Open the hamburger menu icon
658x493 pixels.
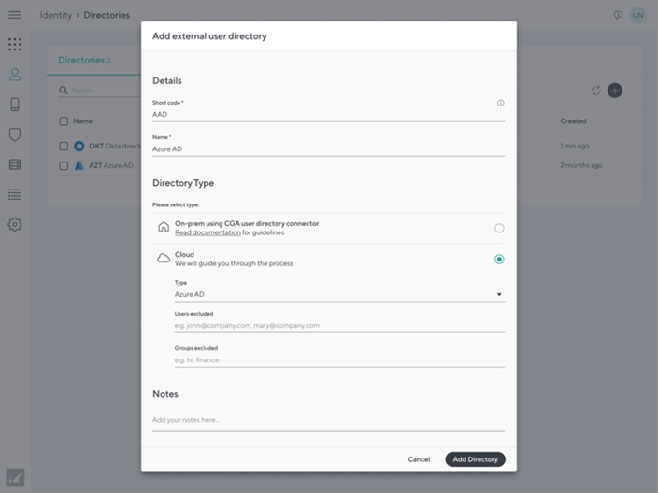pos(15,15)
